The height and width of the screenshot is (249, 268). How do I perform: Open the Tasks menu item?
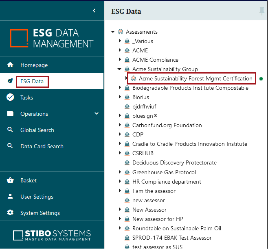tap(26, 97)
